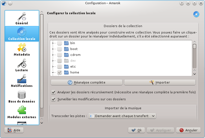
Task: Open the Transcoder les pistes dropdown
Action: (122, 116)
